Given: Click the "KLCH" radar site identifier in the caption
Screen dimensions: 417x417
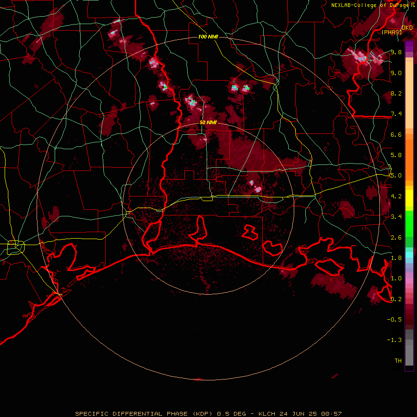Looking at the screenshot, I should click(x=268, y=414).
